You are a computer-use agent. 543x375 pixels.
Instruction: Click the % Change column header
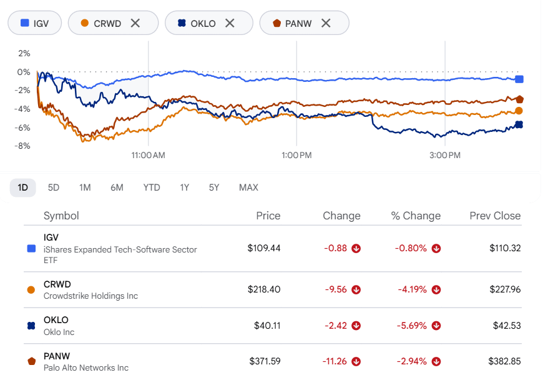coord(416,216)
